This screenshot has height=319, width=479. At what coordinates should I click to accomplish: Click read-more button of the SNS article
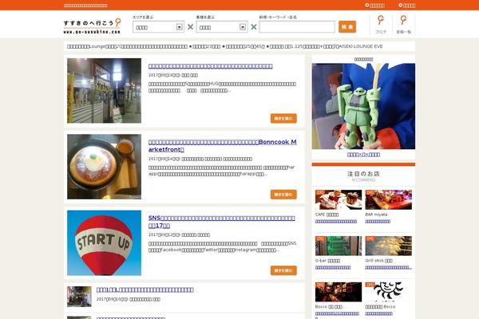click(283, 270)
